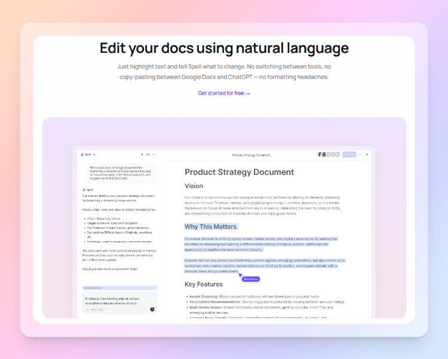This screenshot has width=448, height=359.
Task: Click the "Success will not only protect" paragraph
Action: coord(264,266)
